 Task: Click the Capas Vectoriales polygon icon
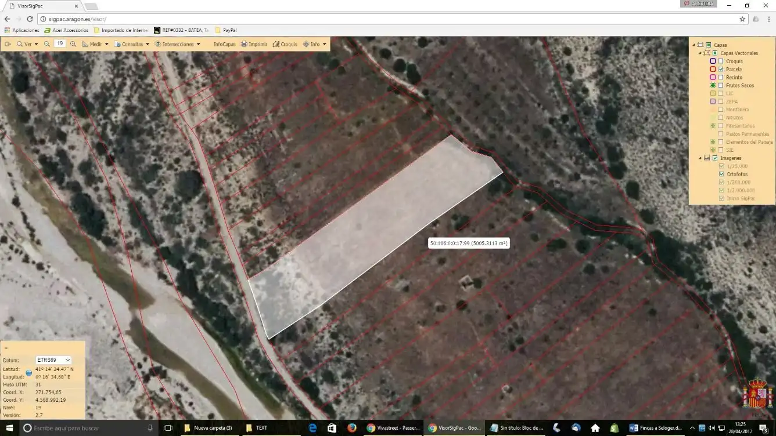pyautogui.click(x=707, y=53)
